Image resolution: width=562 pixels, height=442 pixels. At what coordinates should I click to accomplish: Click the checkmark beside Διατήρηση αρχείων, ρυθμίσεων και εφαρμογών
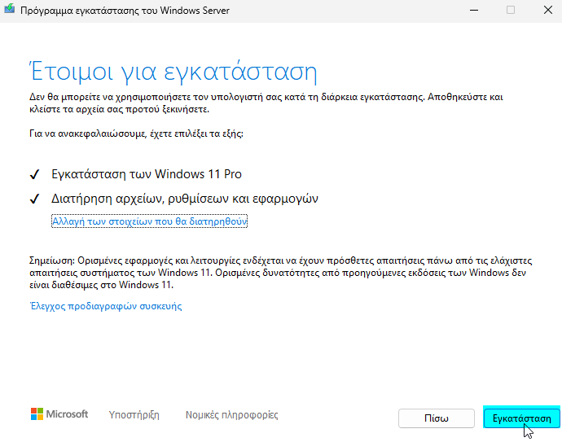34,199
